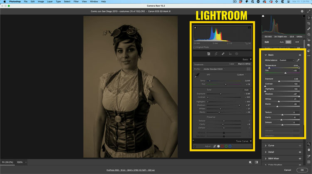Click the Temperature slider handle in Camera Raw
312x174 pixels.
(269, 68)
